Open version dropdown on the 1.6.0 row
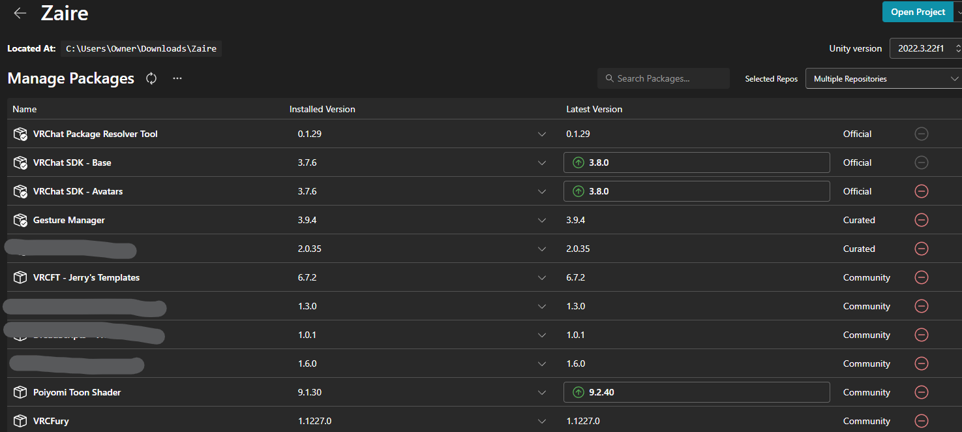The image size is (962, 432). click(542, 364)
